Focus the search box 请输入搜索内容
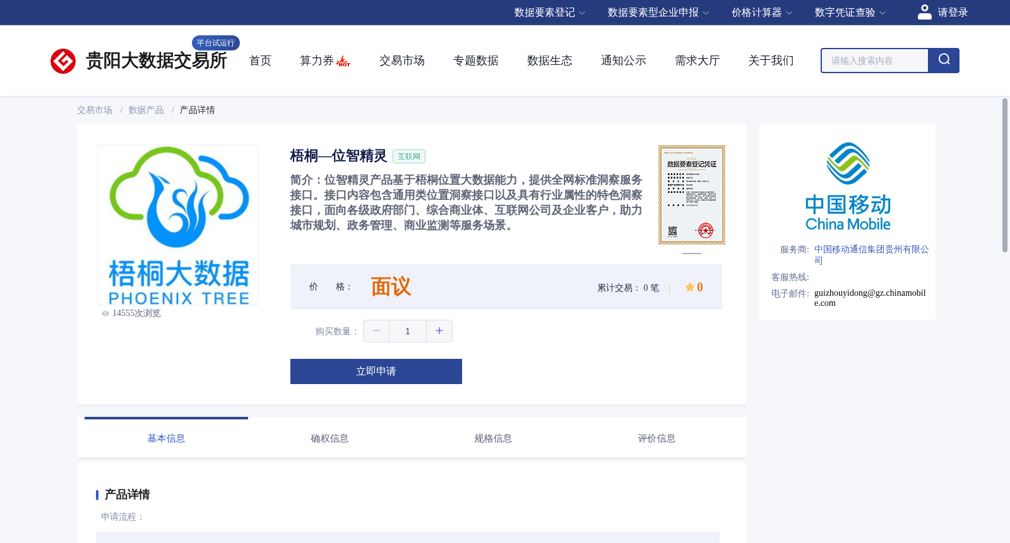Image resolution: width=1010 pixels, height=543 pixels. pos(874,61)
